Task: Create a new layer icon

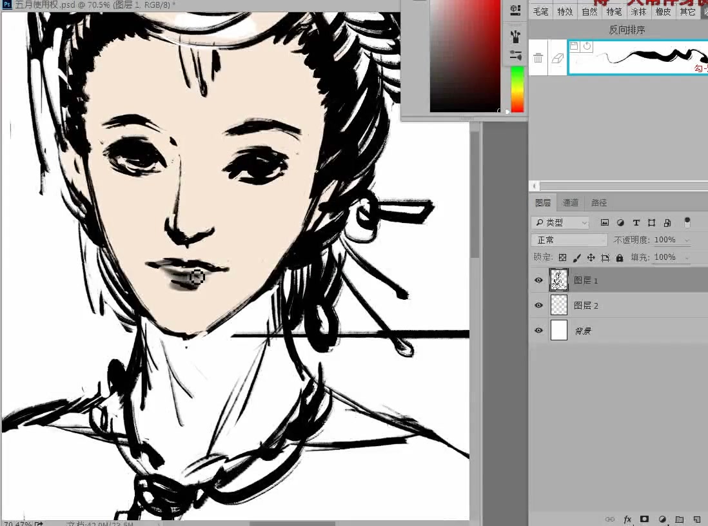Action: [x=696, y=519]
